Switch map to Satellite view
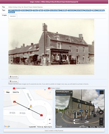109x134 pixels. (16, 92)
